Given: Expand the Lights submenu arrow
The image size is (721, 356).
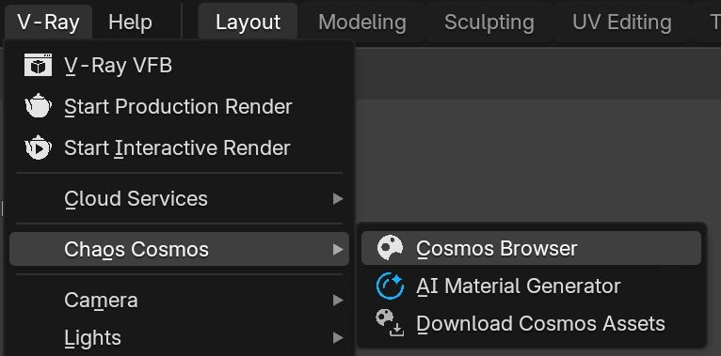Looking at the screenshot, I should coord(338,337).
